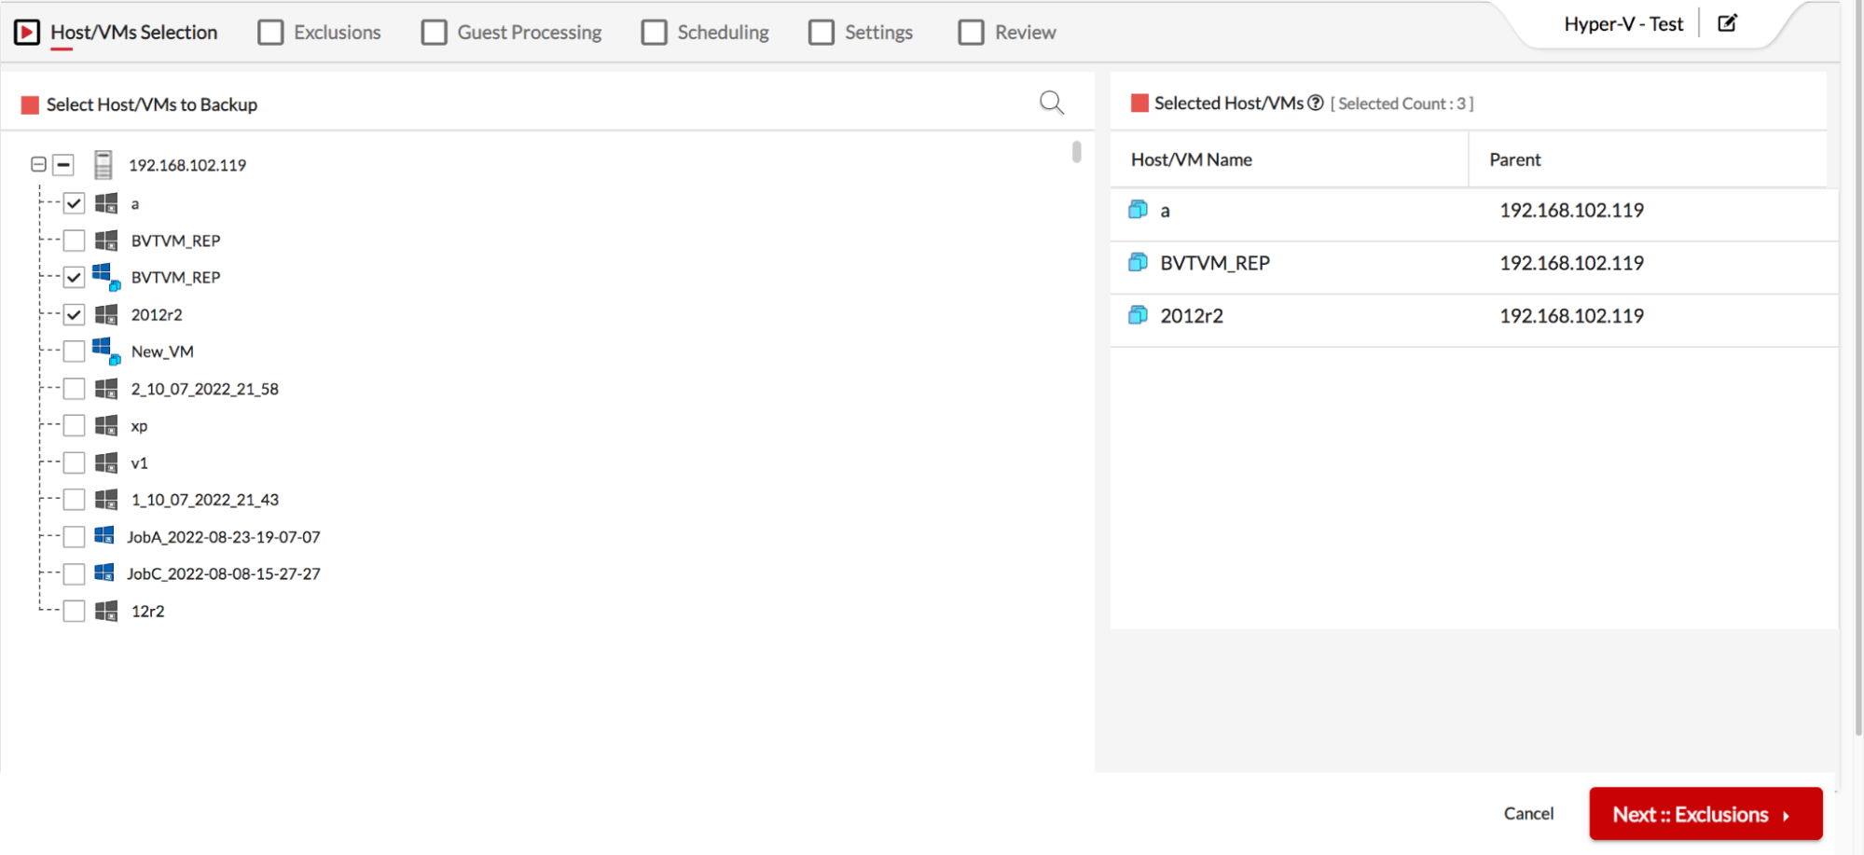
Task: Click the 2012r2 name in selected list
Action: click(x=1192, y=316)
